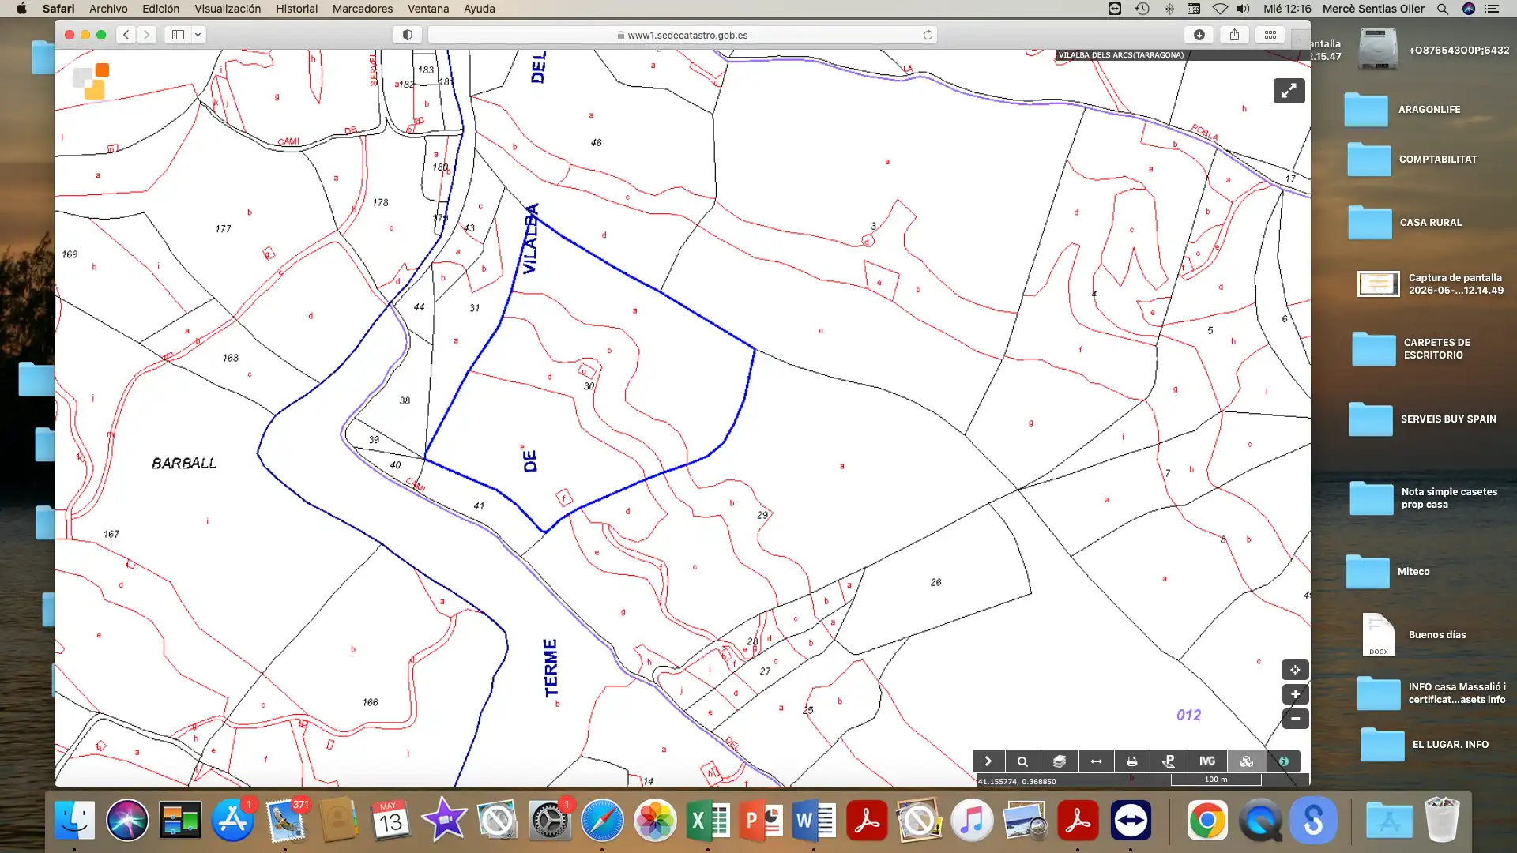Open Notification Center list icon
This screenshot has width=1517, height=853.
[x=1492, y=9]
